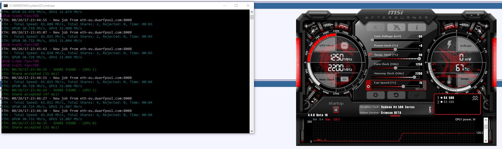Click the 2200 MHz memory clock readout
The height and width of the screenshot is (149, 502).
click(340, 68)
